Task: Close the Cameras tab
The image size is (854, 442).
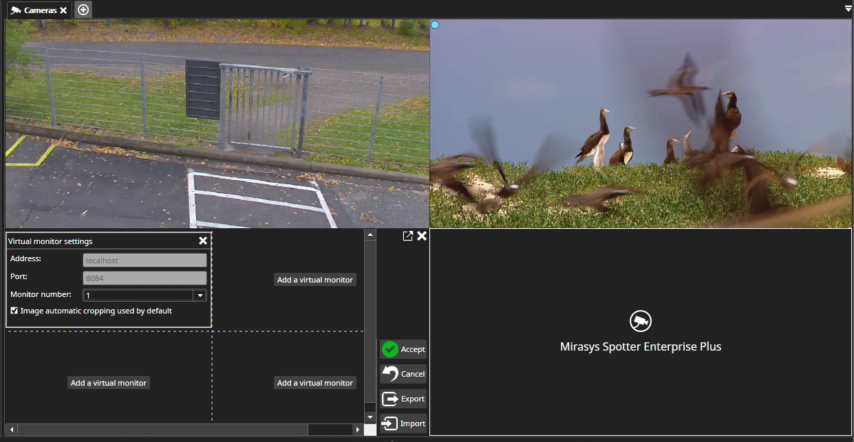Action: pos(63,10)
